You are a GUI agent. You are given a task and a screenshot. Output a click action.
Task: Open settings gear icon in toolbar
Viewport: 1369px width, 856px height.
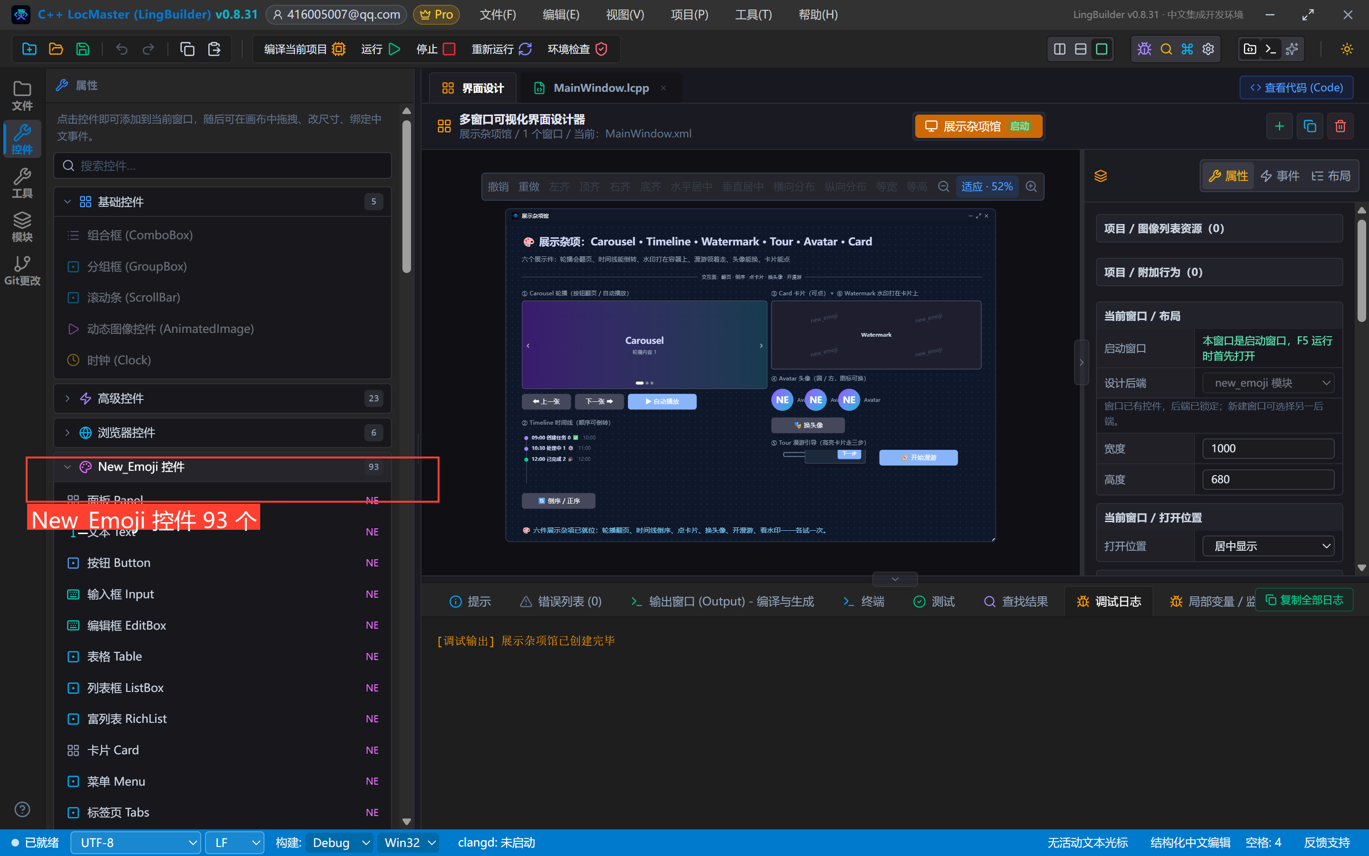tap(1208, 49)
